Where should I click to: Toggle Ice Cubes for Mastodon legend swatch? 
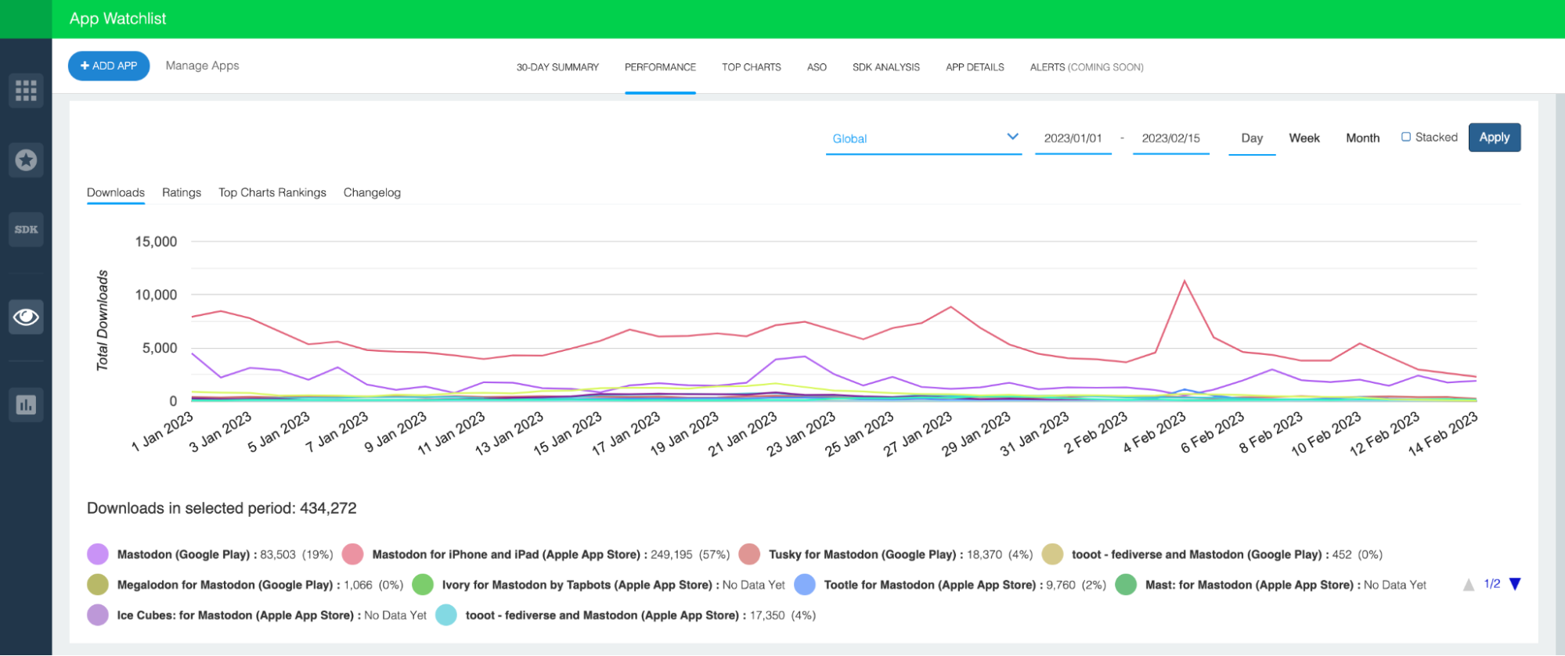[x=98, y=615]
